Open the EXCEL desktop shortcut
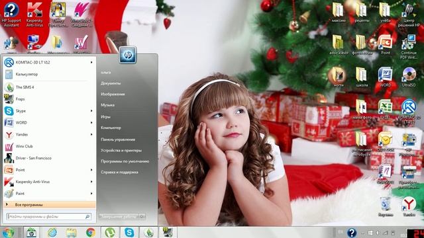The width and height of the screenshot is (424, 238). (x=386, y=109)
